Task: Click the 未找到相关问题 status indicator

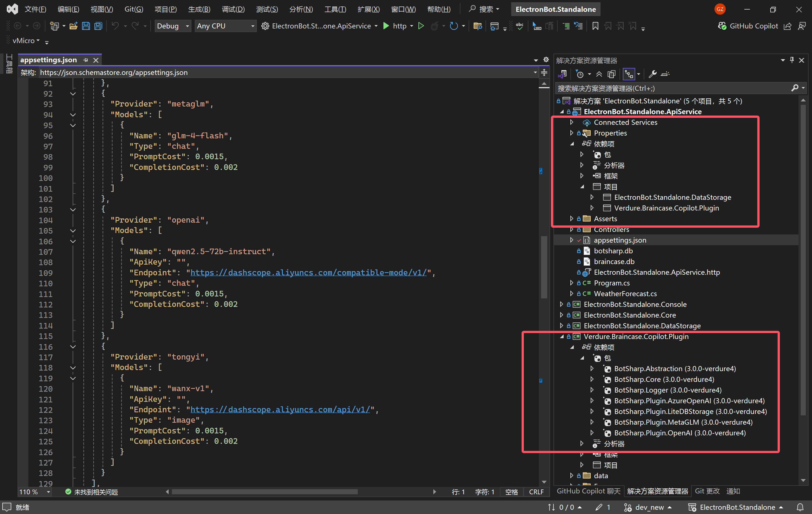Action: click(91, 492)
